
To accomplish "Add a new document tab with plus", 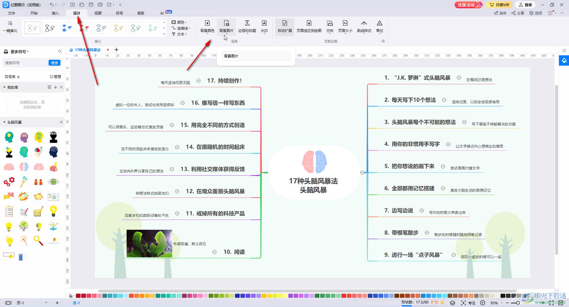I will coord(116,50).
